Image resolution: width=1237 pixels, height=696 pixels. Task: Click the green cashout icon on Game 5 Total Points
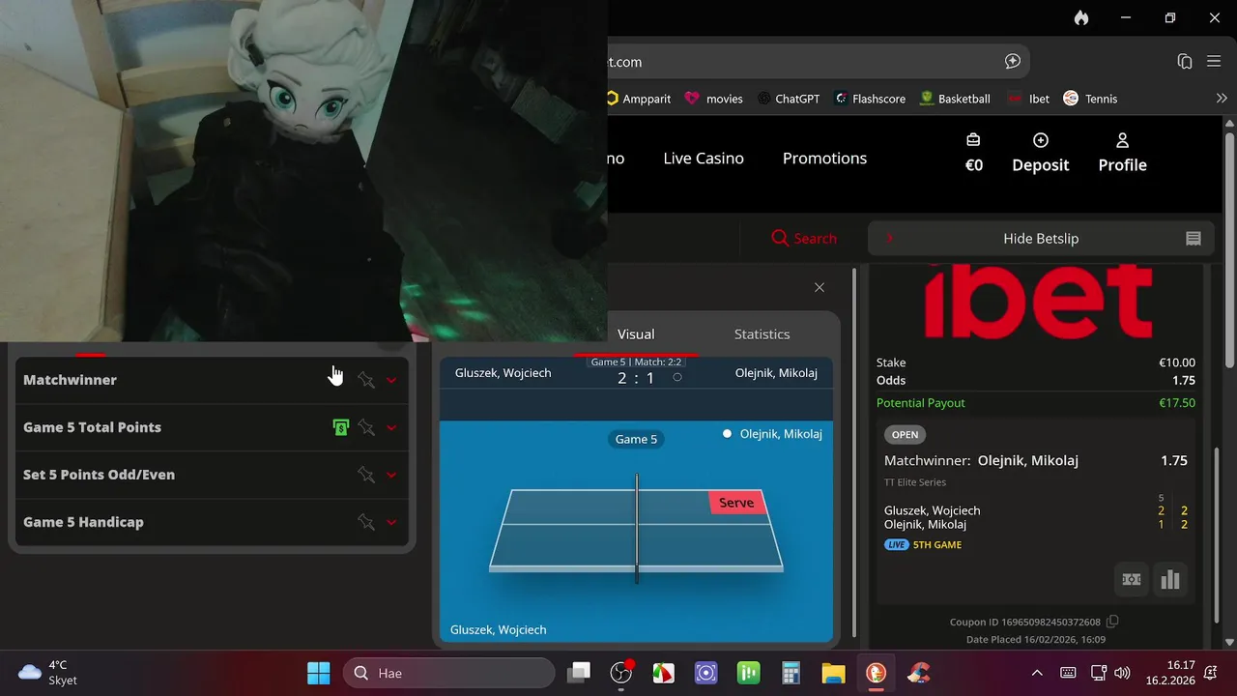[340, 427]
